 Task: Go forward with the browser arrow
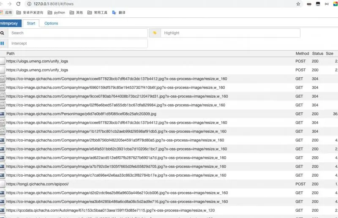[9, 4]
